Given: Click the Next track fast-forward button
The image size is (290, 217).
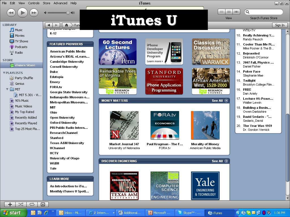Looking at the screenshot, I should click(34, 13).
